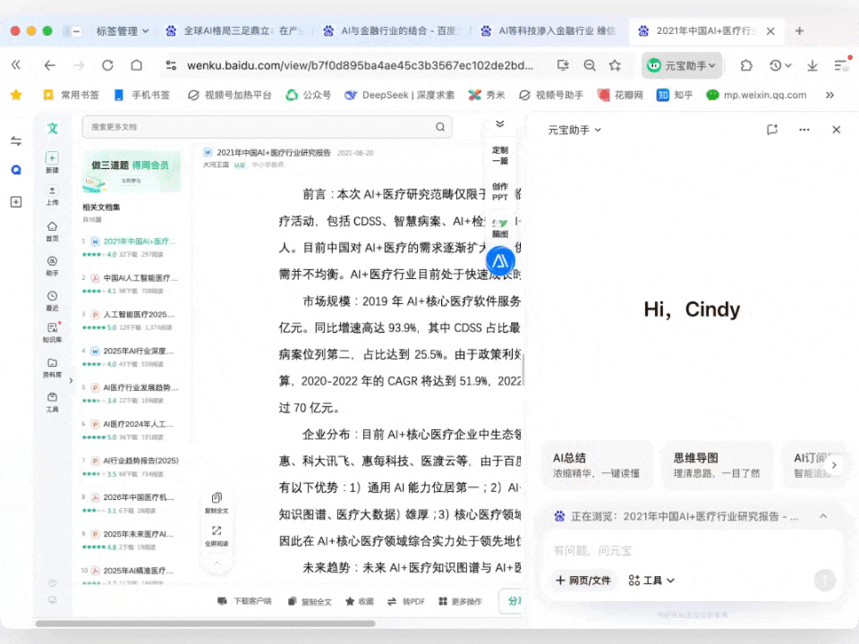Switch to AI等科技渗入金融行业 tab
This screenshot has width=859, height=644.
(x=549, y=31)
